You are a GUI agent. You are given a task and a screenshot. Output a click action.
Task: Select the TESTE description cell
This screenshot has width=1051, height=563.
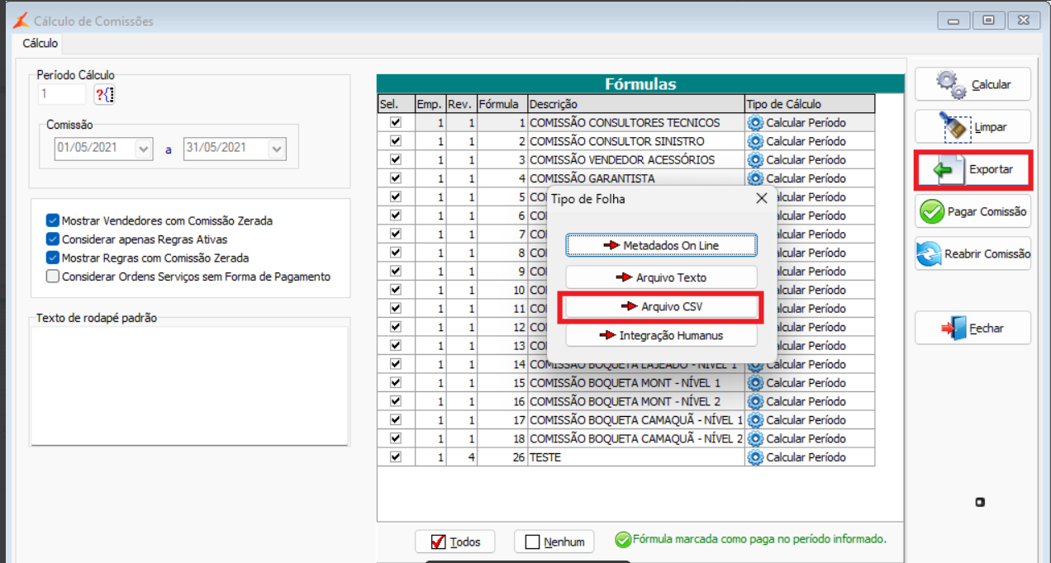point(635,457)
